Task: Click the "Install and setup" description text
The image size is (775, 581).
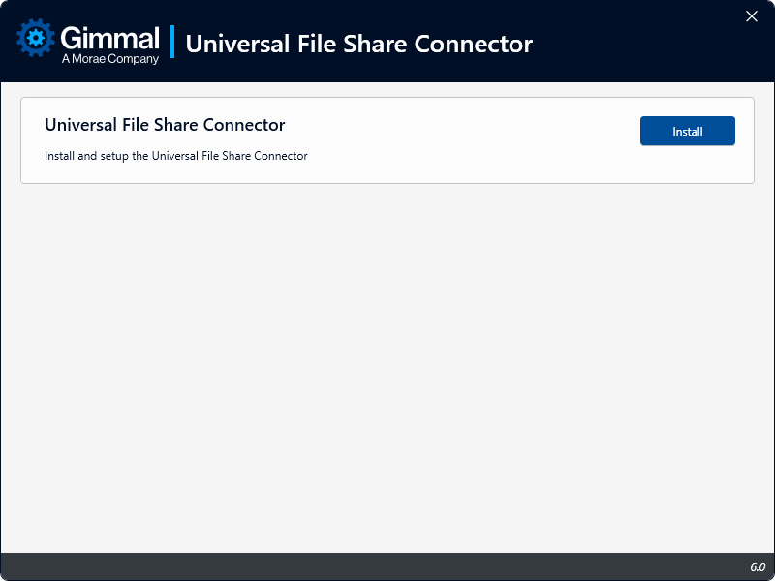Action: (x=176, y=156)
